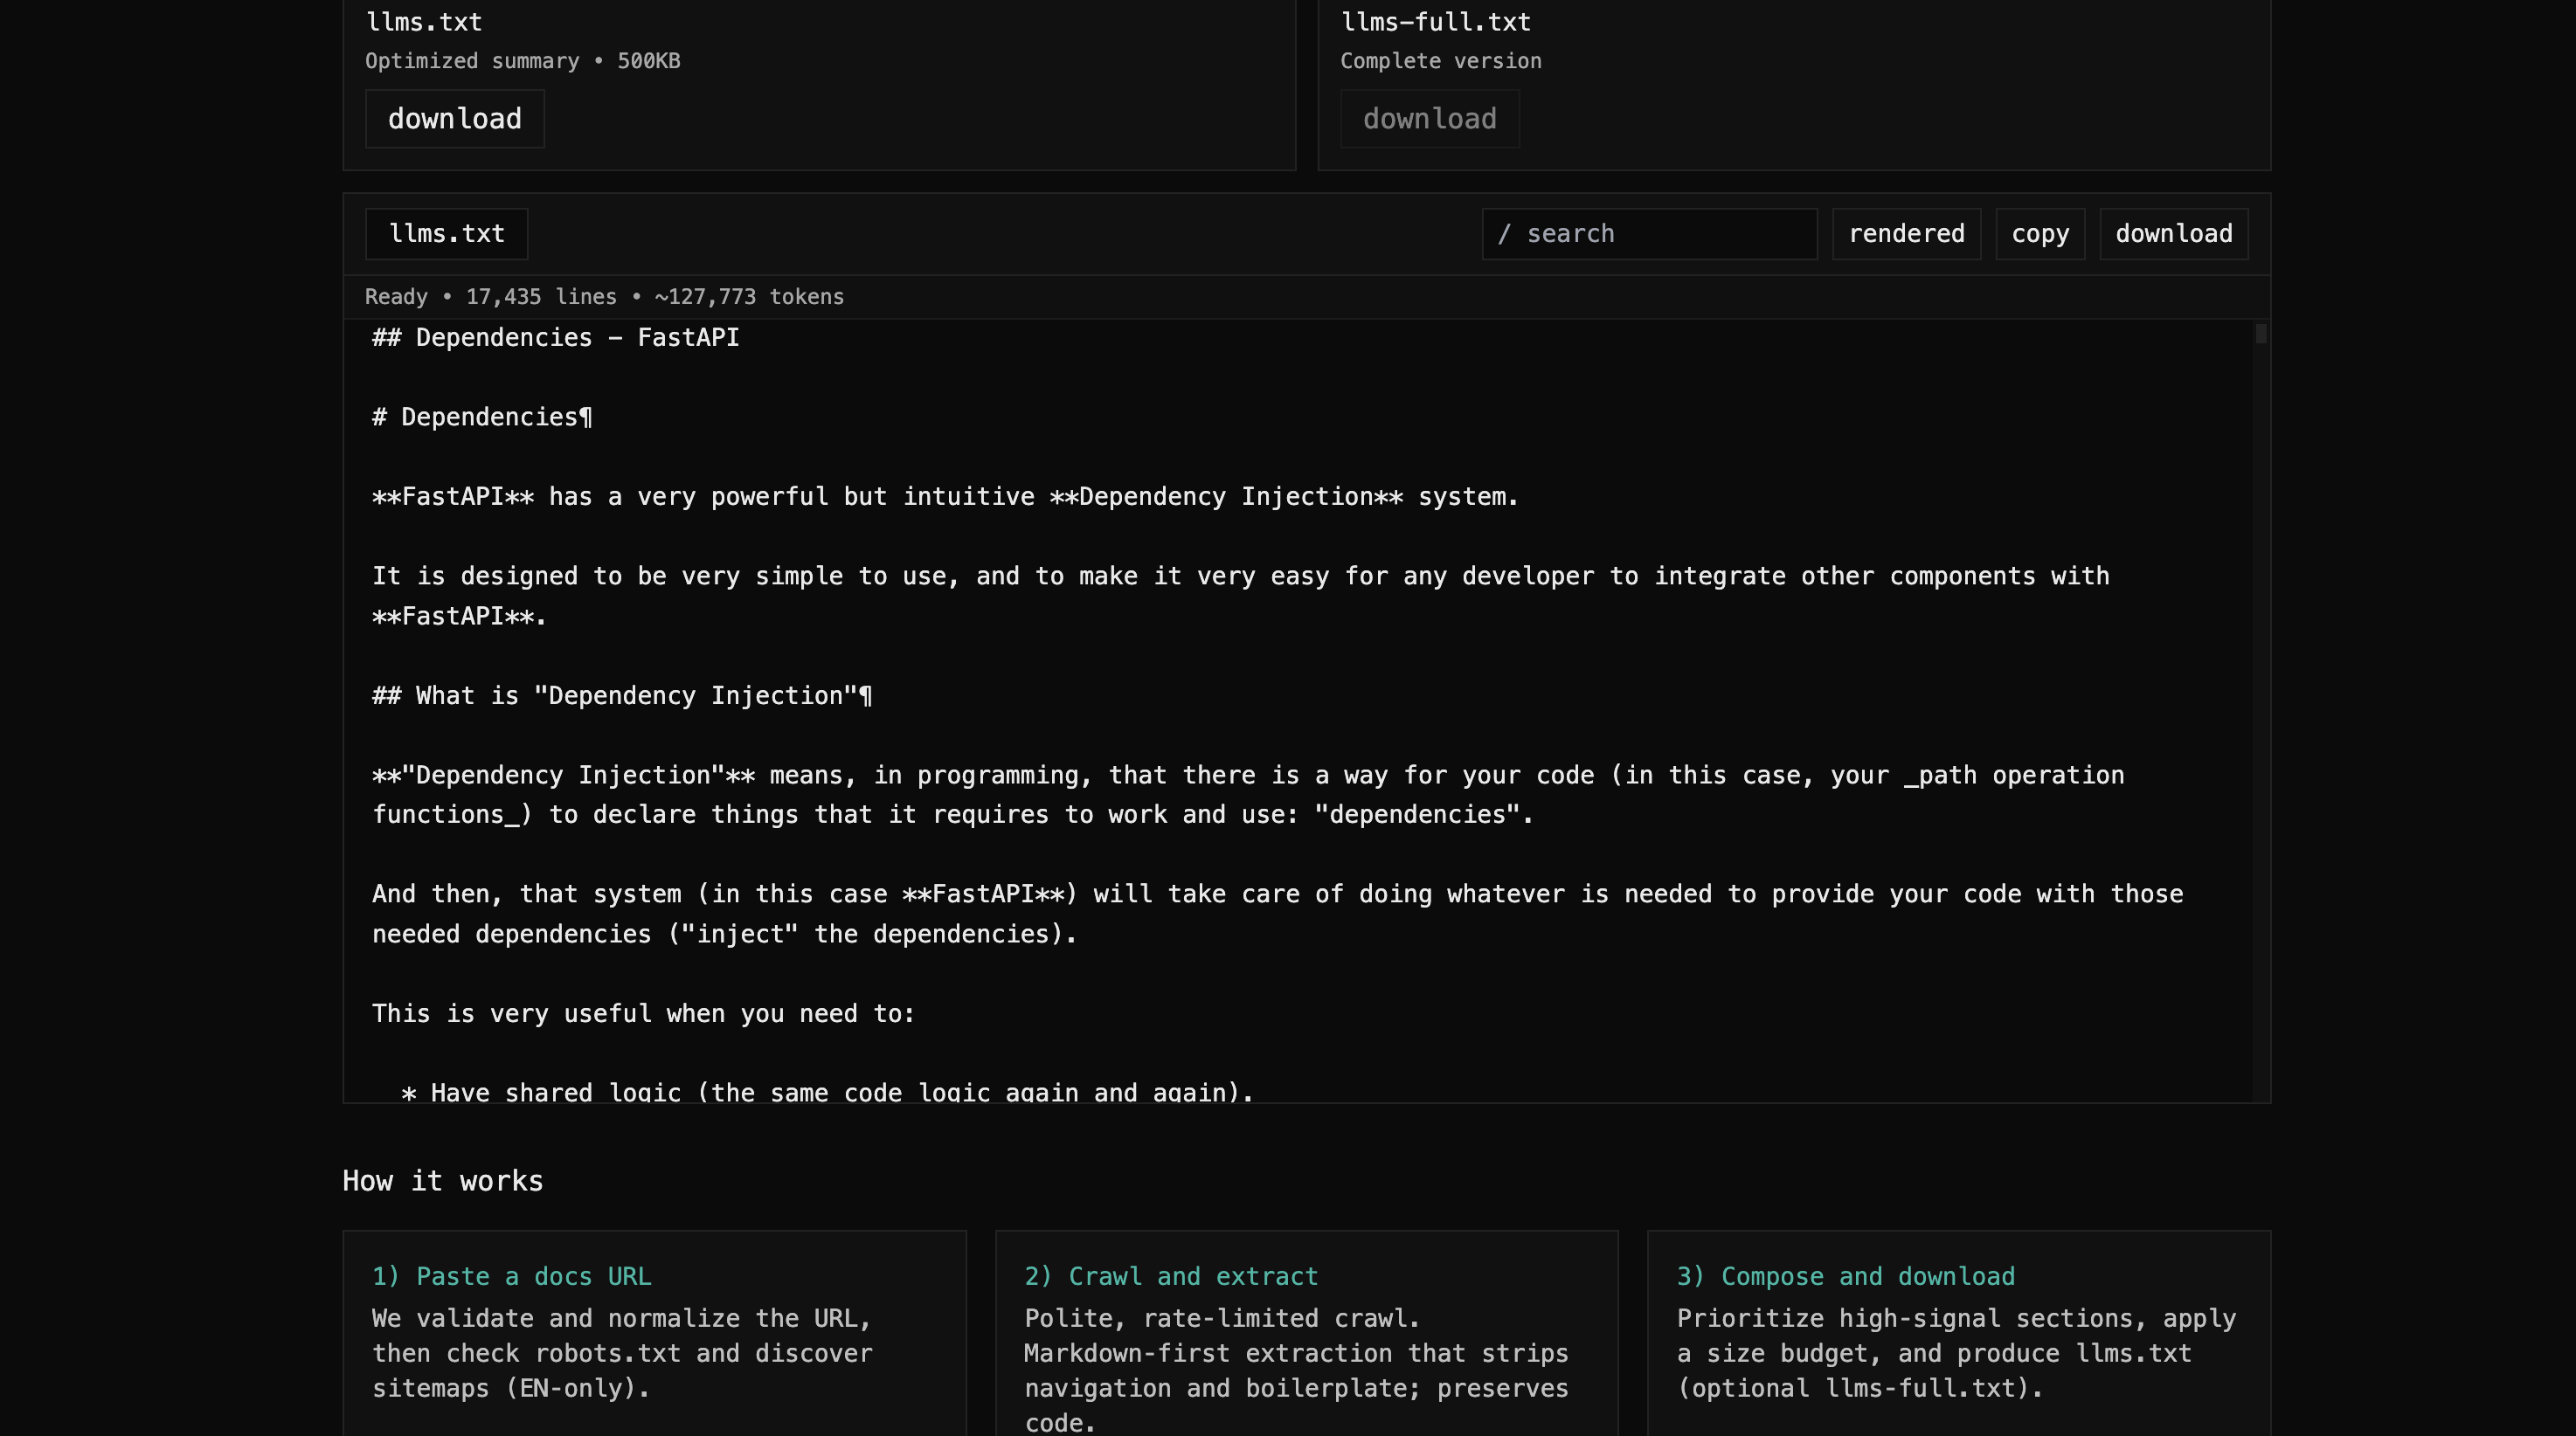The image size is (2576, 1436).
Task: Click the llms-full.txt card title
Action: (x=1435, y=22)
